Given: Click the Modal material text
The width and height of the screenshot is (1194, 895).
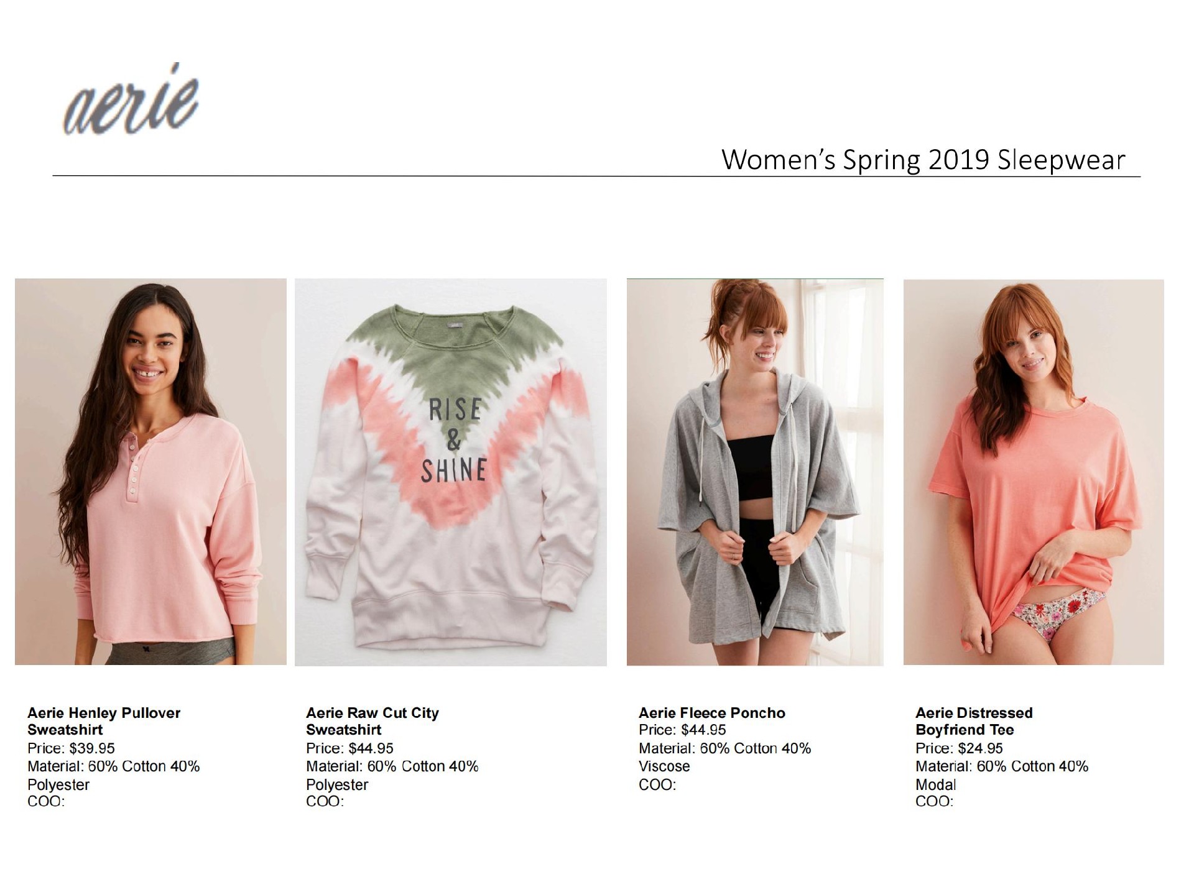Looking at the screenshot, I should [935, 784].
